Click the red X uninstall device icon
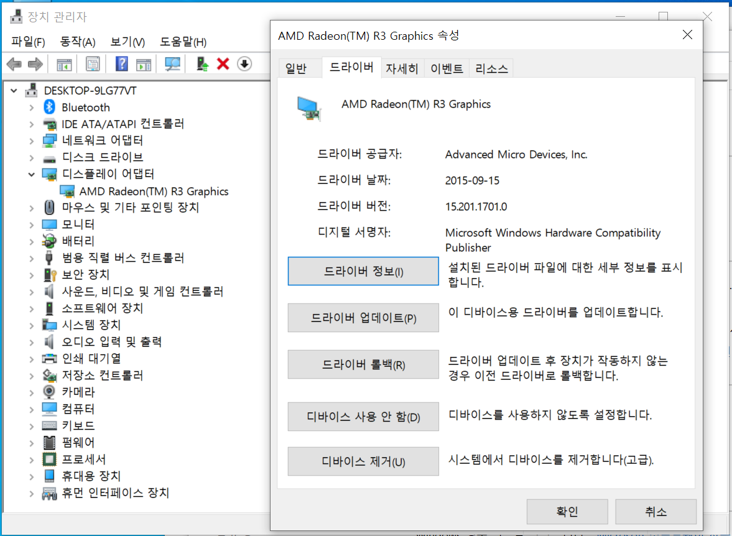Viewport: 732px width, 536px height. point(223,63)
